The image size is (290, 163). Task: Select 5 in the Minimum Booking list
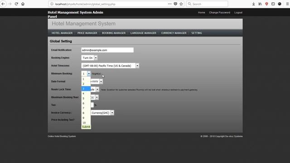[x=86, y=98]
